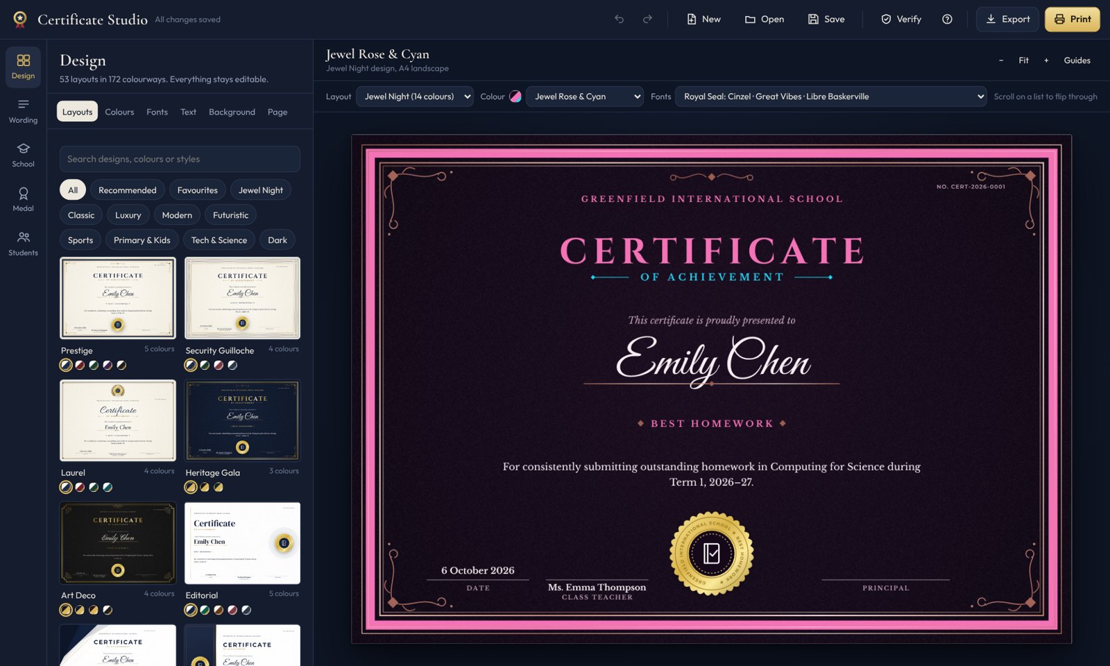
Task: Open the Colour dropdown Jewel Rose & Cyan
Action: [585, 96]
